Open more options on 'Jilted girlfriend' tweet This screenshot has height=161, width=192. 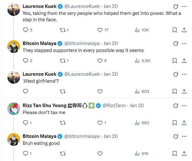(184, 74)
